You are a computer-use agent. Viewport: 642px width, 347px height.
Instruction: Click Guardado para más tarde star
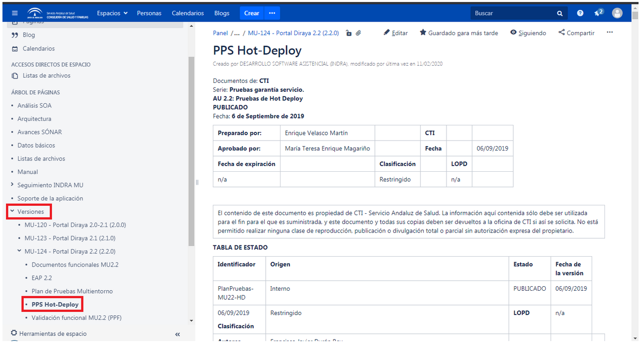pyautogui.click(x=459, y=33)
